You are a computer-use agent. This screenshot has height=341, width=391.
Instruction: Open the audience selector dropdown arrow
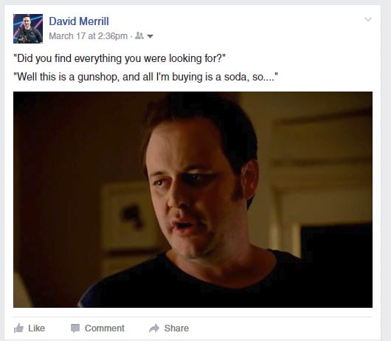150,36
